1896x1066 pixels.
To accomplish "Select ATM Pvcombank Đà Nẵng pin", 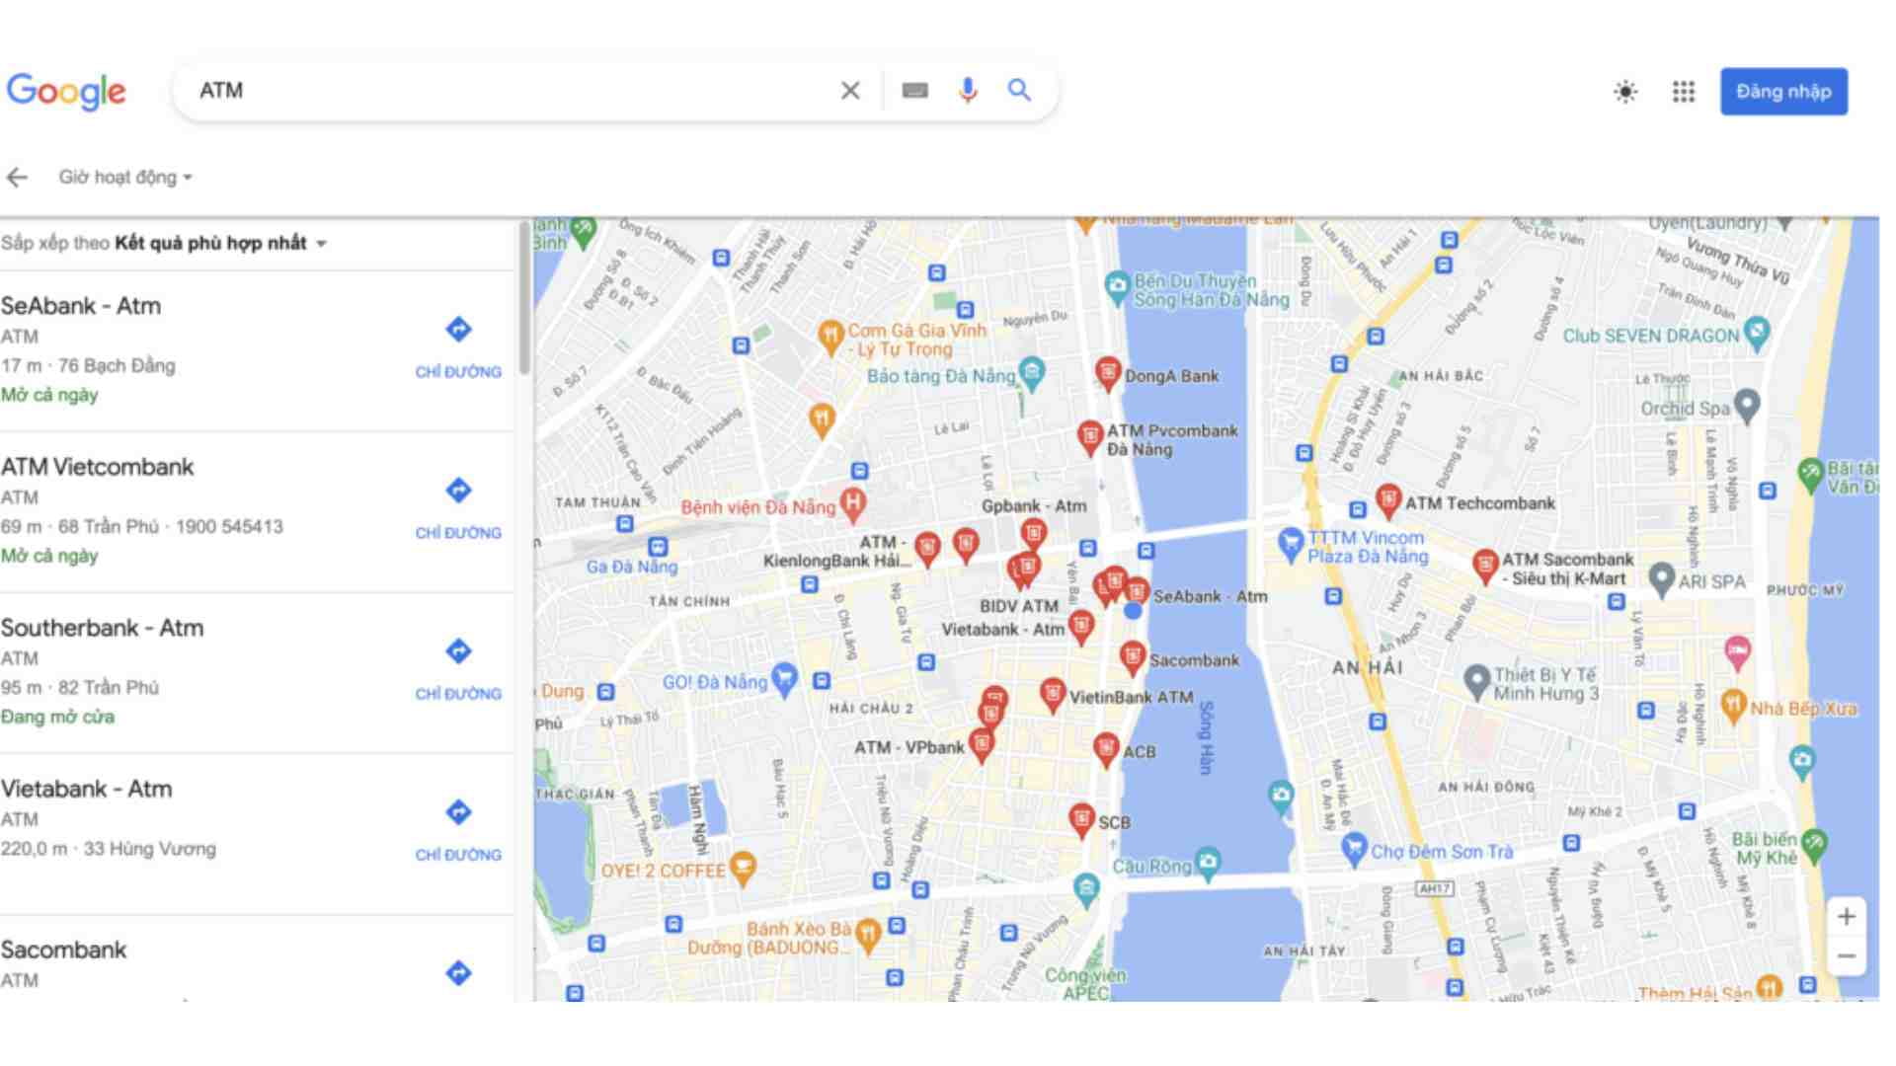I will (1089, 436).
